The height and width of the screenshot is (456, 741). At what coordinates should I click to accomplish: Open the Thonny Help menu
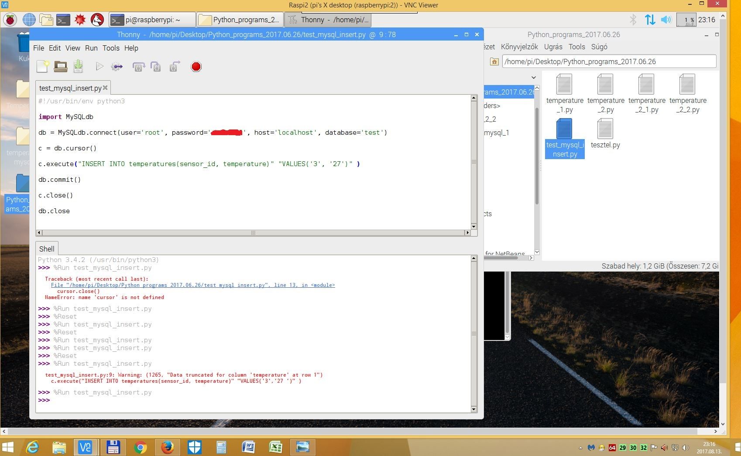pos(131,48)
